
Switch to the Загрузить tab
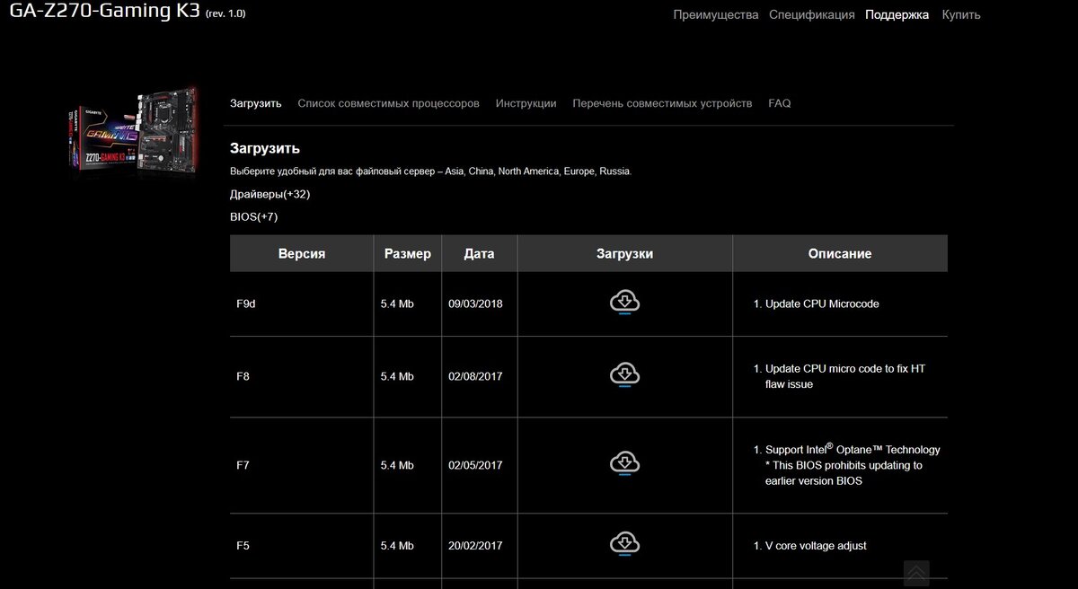coord(255,103)
